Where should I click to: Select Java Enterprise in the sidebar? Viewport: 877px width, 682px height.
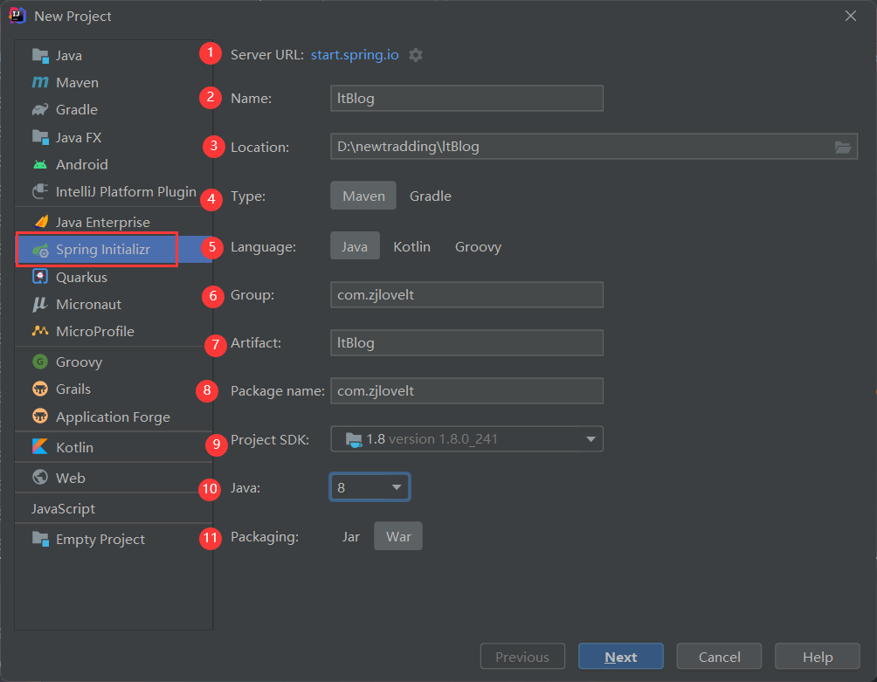point(114,222)
